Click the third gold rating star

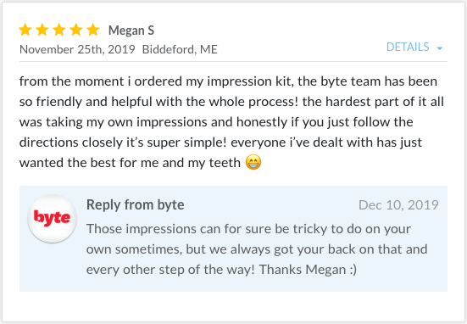[59, 30]
